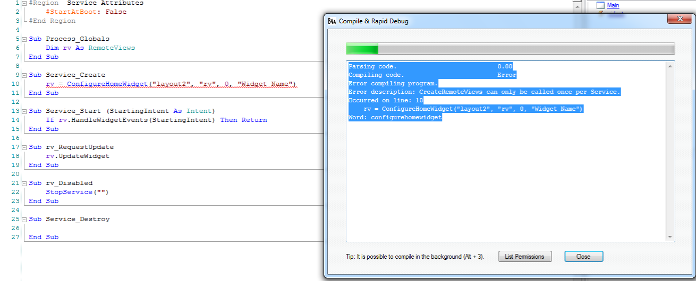Click the Close button in compile dialog
Image resolution: width=696 pixels, height=281 pixels.
[583, 257]
